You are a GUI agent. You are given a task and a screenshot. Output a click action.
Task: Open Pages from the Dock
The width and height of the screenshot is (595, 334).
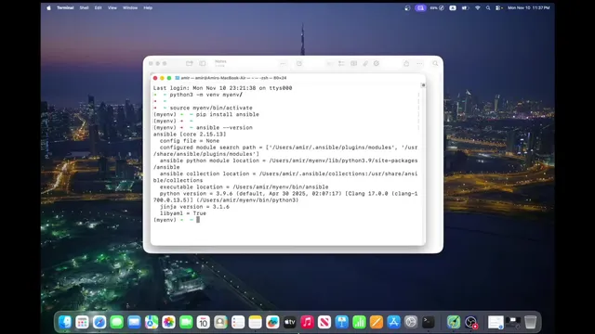(x=377, y=322)
